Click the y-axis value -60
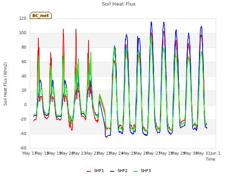Viewport: 238px width, 178px height. coord(23,148)
